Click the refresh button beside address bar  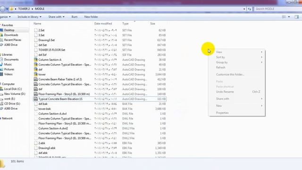click(250, 9)
